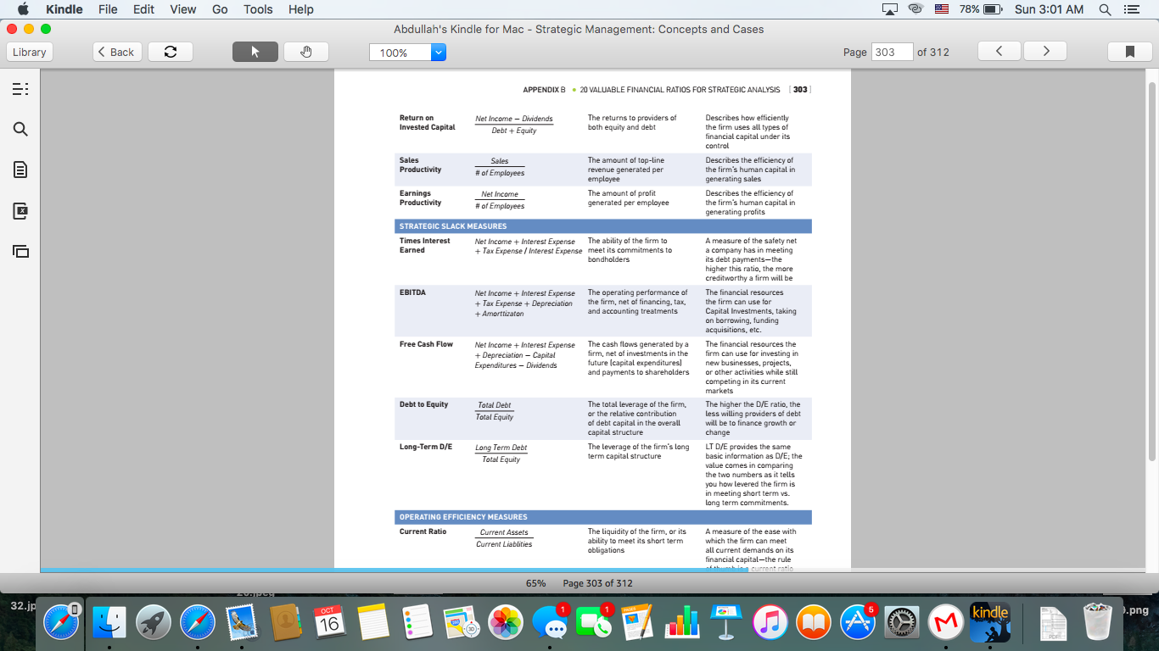Screen dimensions: 1159x651
Task: Bookmark this page with the bookmark icon
Action: (x=1130, y=52)
